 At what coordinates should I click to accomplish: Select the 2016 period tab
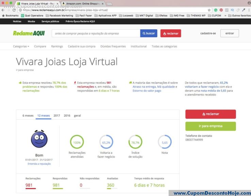point(67,116)
